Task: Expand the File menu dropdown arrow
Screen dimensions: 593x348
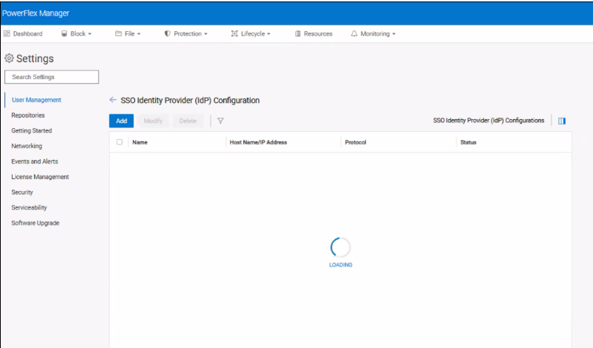Action: (139, 34)
